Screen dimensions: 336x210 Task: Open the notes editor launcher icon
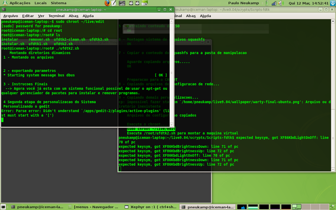point(114,3)
